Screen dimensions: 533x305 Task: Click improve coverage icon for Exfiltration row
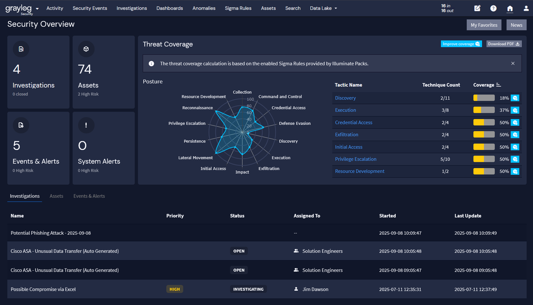click(515, 135)
